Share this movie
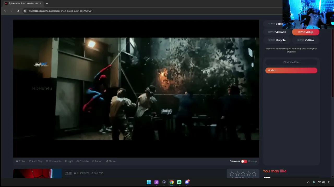The width and height of the screenshot is (334, 187). click(111, 161)
